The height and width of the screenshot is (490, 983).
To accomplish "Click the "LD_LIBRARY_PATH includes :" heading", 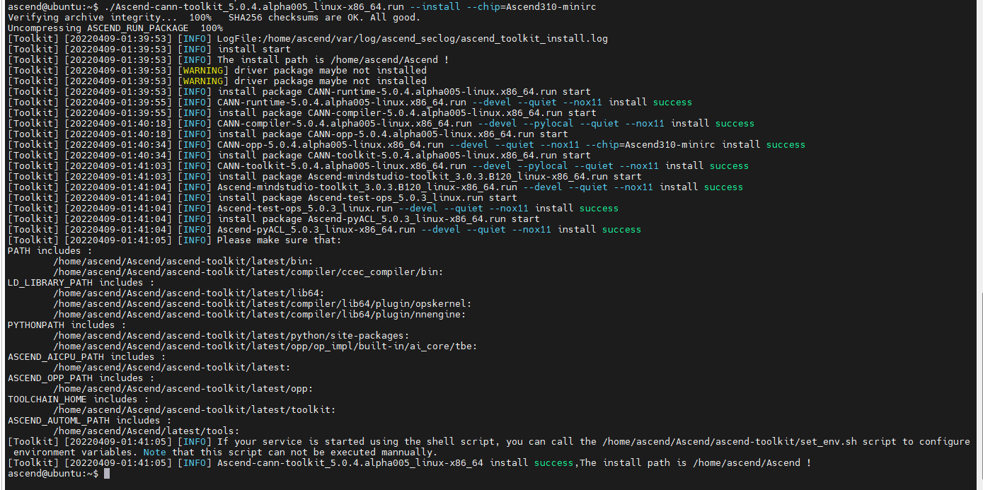I will pos(81,282).
